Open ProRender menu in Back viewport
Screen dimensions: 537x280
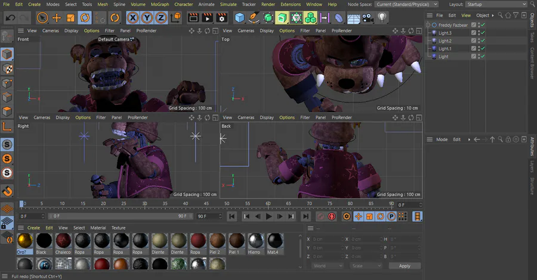coord(341,117)
